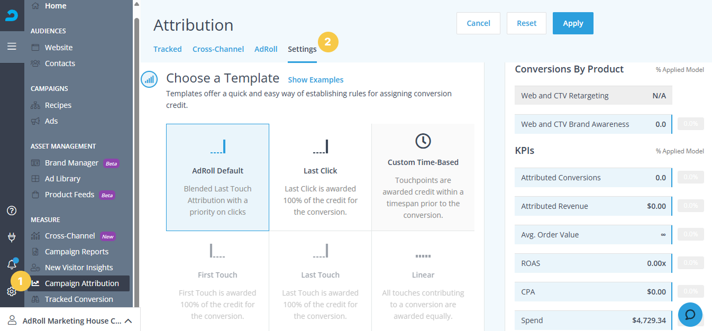712x331 pixels.
Task: Select the Custom Time-Based template card
Action: [423, 177]
